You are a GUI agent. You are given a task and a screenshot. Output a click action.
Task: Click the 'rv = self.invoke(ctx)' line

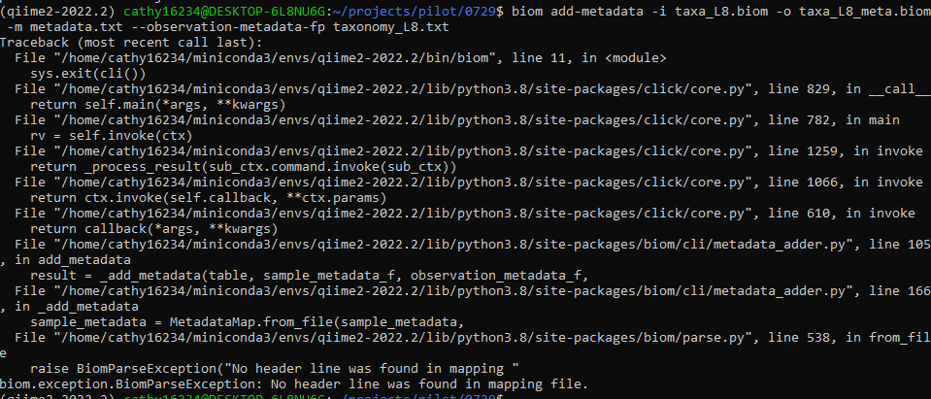pos(111,135)
